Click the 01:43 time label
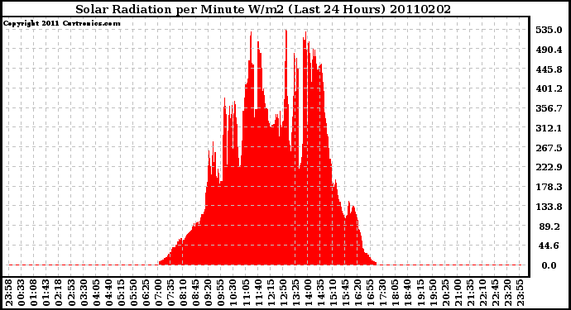Image resolution: width=571 pixels, height=310 pixels. (x=46, y=293)
